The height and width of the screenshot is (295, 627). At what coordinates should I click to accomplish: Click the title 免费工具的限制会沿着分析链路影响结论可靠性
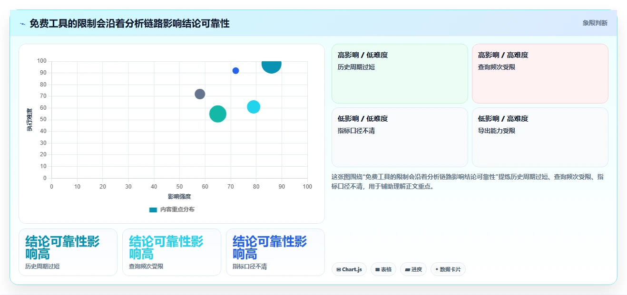tap(129, 23)
